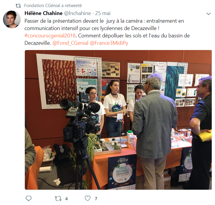Open the 25 mai timestamp link
The height and width of the screenshot is (205, 215).
pos(103,13)
